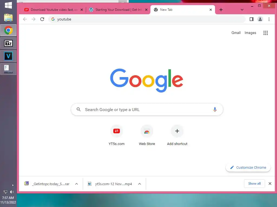
Task: Expand the tab search dropdown arrow
Action: click(x=242, y=10)
